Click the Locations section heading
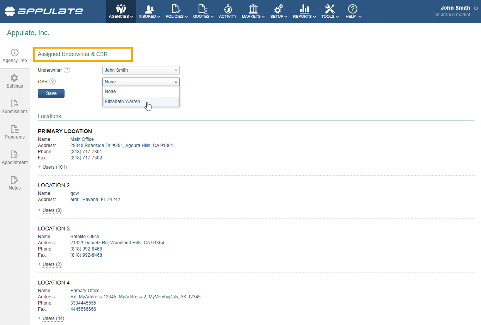 pos(49,116)
